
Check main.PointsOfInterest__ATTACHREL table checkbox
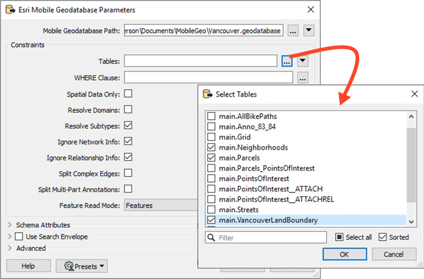pyautogui.click(x=211, y=199)
